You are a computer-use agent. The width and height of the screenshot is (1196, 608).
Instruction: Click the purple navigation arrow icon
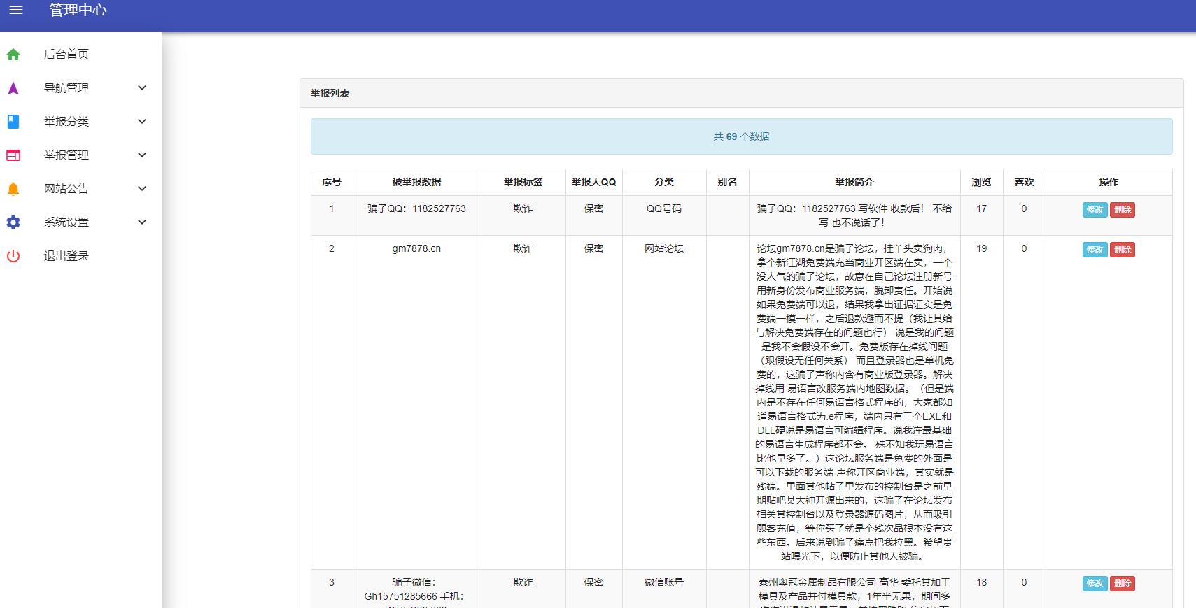(13, 88)
